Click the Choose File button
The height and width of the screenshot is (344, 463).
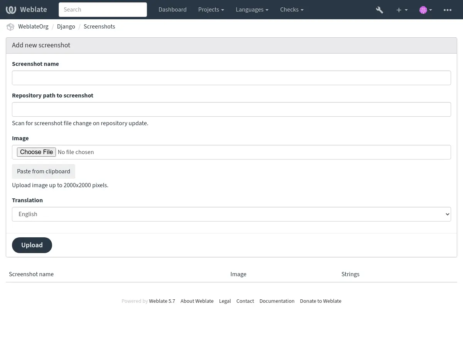(36, 152)
